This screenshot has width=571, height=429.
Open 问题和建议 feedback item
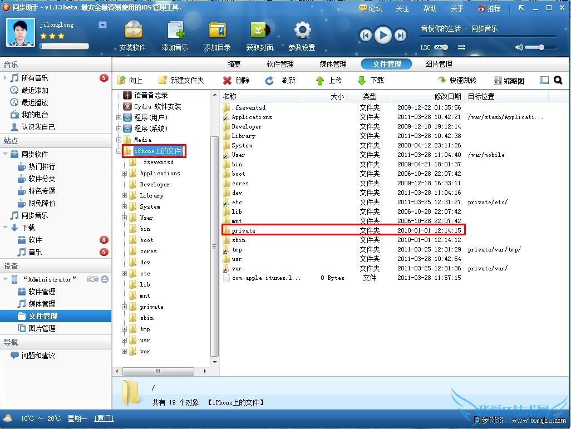[x=38, y=356]
